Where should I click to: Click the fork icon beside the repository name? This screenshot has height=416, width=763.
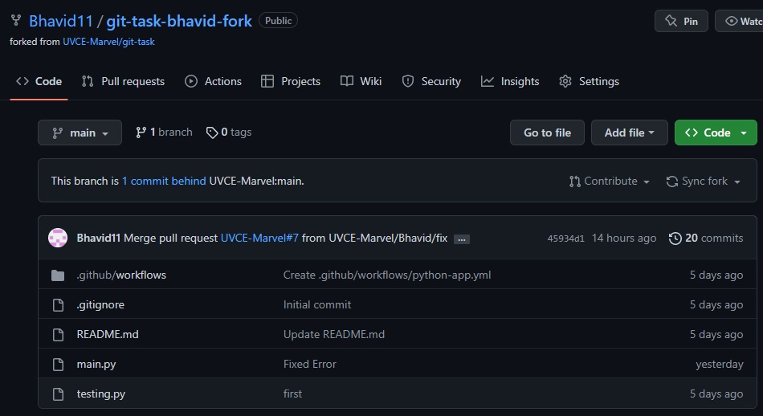[x=16, y=20]
